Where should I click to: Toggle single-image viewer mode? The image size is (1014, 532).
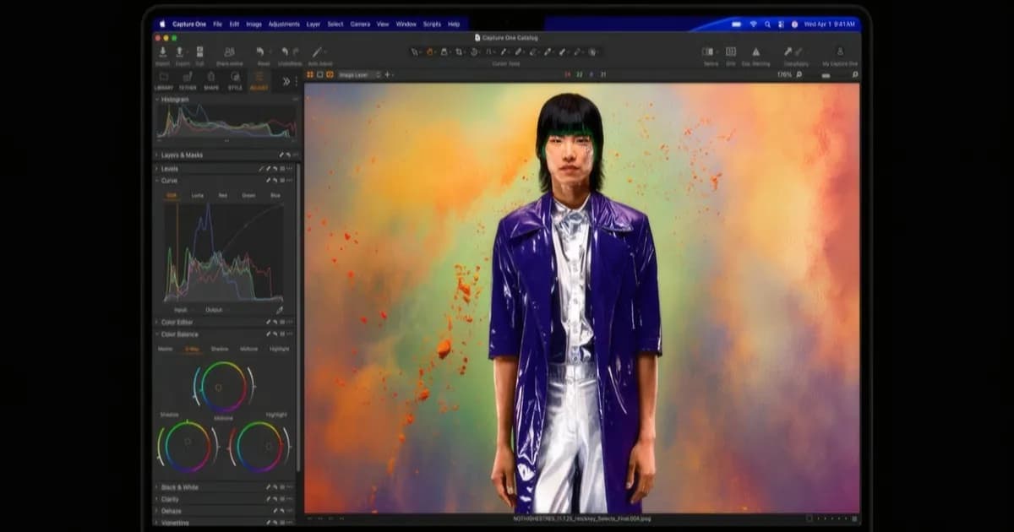pyautogui.click(x=319, y=74)
